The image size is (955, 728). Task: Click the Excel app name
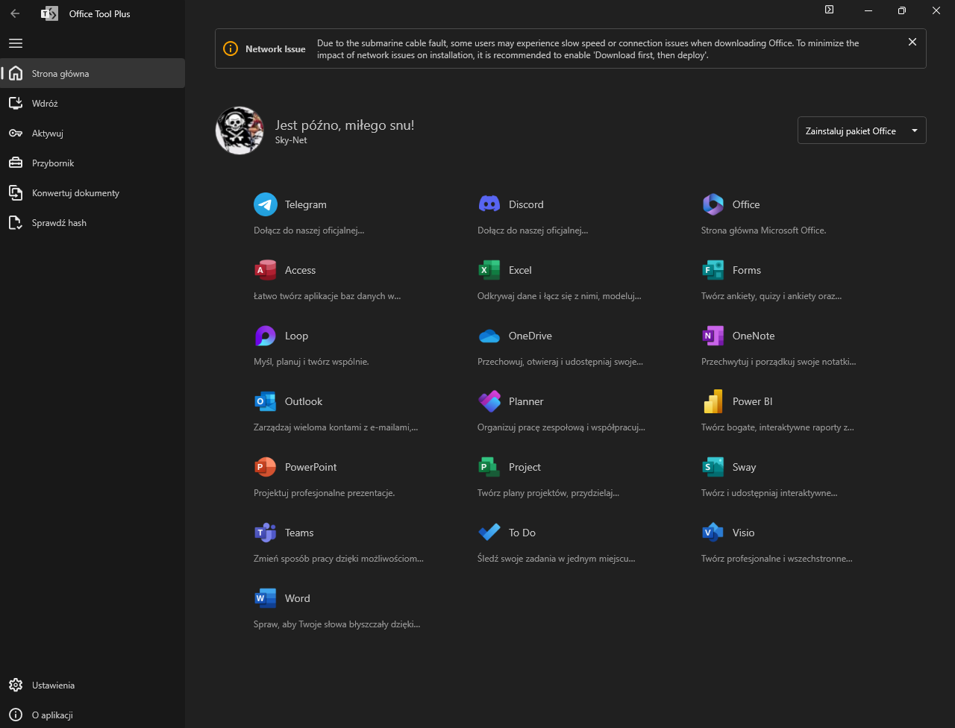(520, 270)
